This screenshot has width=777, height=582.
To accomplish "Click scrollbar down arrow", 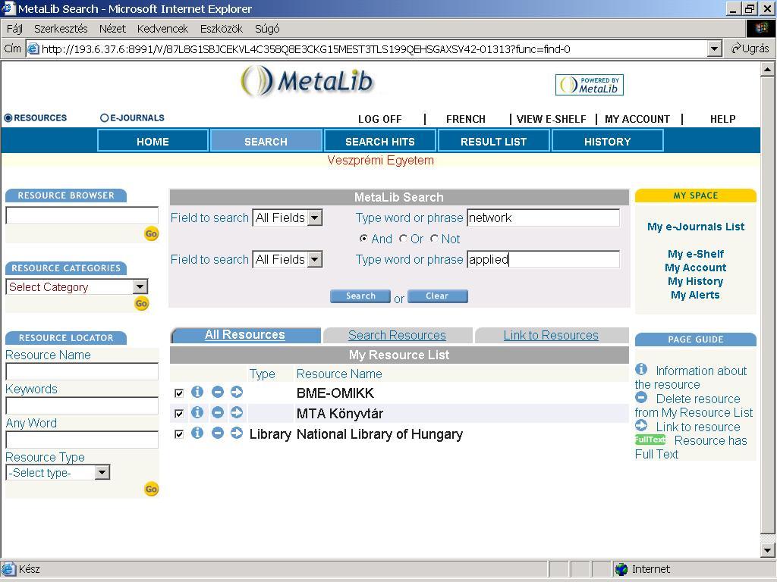I will [767, 550].
